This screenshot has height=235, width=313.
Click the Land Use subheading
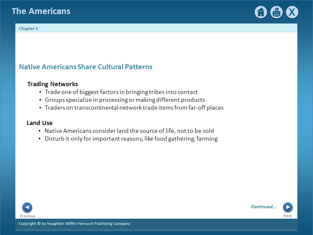click(40, 123)
